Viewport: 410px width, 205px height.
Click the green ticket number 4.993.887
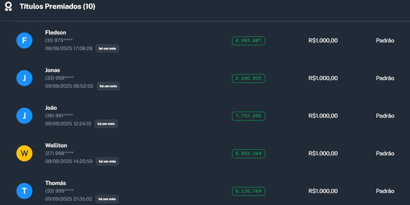pyautogui.click(x=248, y=40)
